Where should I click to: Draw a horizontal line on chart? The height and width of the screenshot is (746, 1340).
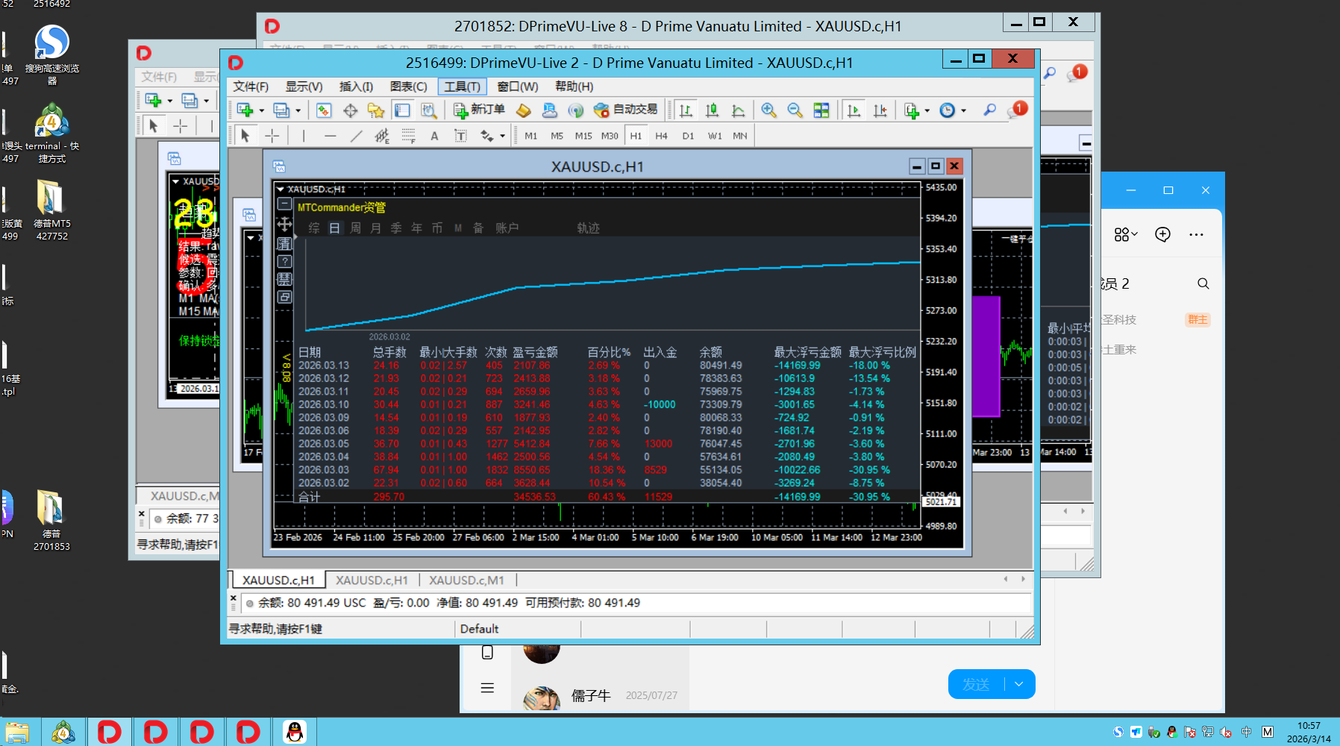[330, 136]
